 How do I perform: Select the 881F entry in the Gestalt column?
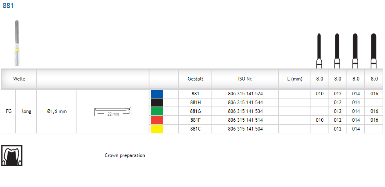point(195,120)
